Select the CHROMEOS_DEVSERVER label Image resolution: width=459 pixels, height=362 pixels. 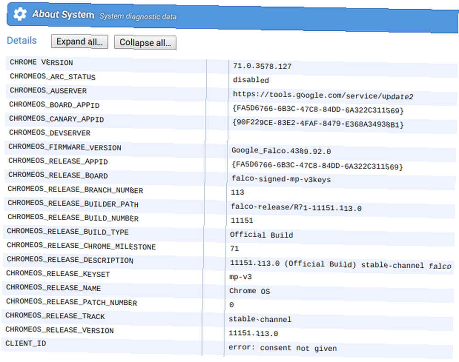50,133
